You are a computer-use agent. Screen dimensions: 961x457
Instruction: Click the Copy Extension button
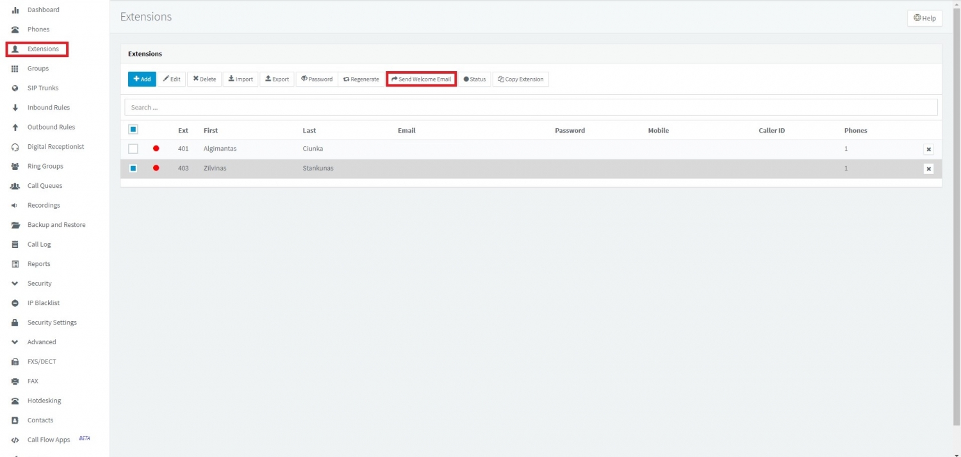(x=520, y=79)
